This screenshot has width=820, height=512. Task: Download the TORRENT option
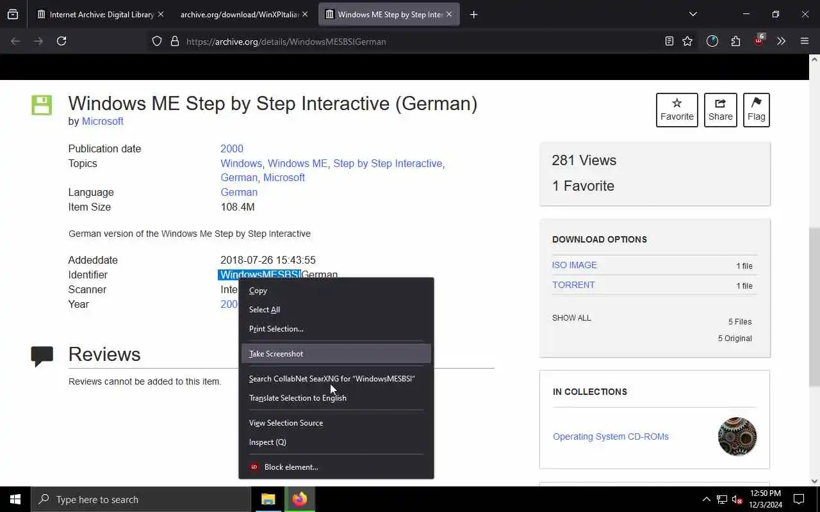(x=573, y=285)
